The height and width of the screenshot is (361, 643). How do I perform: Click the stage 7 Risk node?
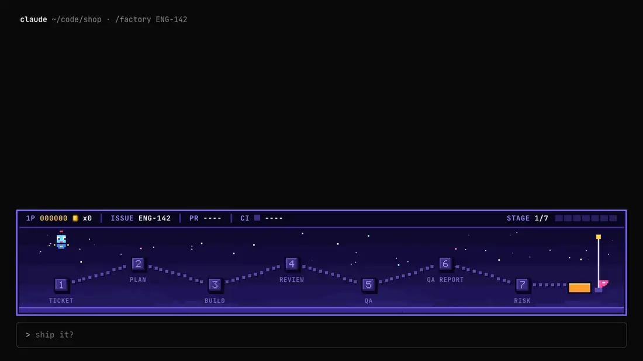[x=522, y=285]
